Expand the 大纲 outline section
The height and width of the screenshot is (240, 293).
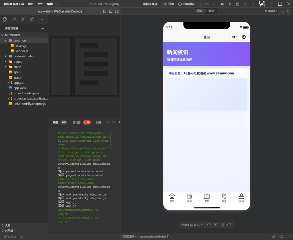[3, 225]
